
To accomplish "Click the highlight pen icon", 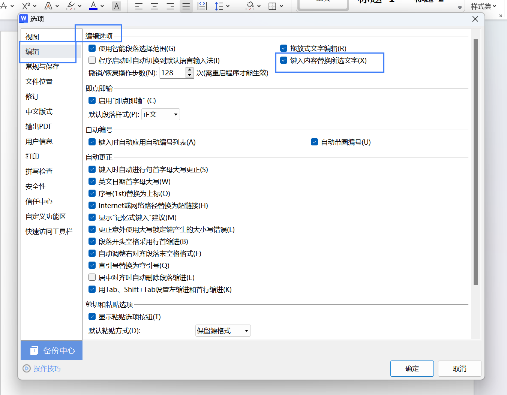I will click(70, 6).
